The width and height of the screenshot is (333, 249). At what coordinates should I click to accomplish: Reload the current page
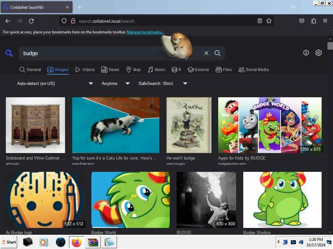[31, 21]
